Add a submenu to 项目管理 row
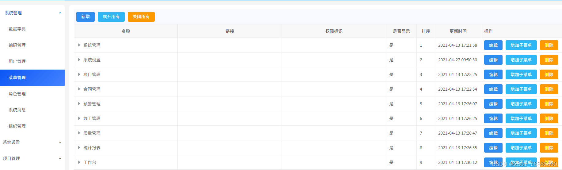 click(x=521, y=74)
